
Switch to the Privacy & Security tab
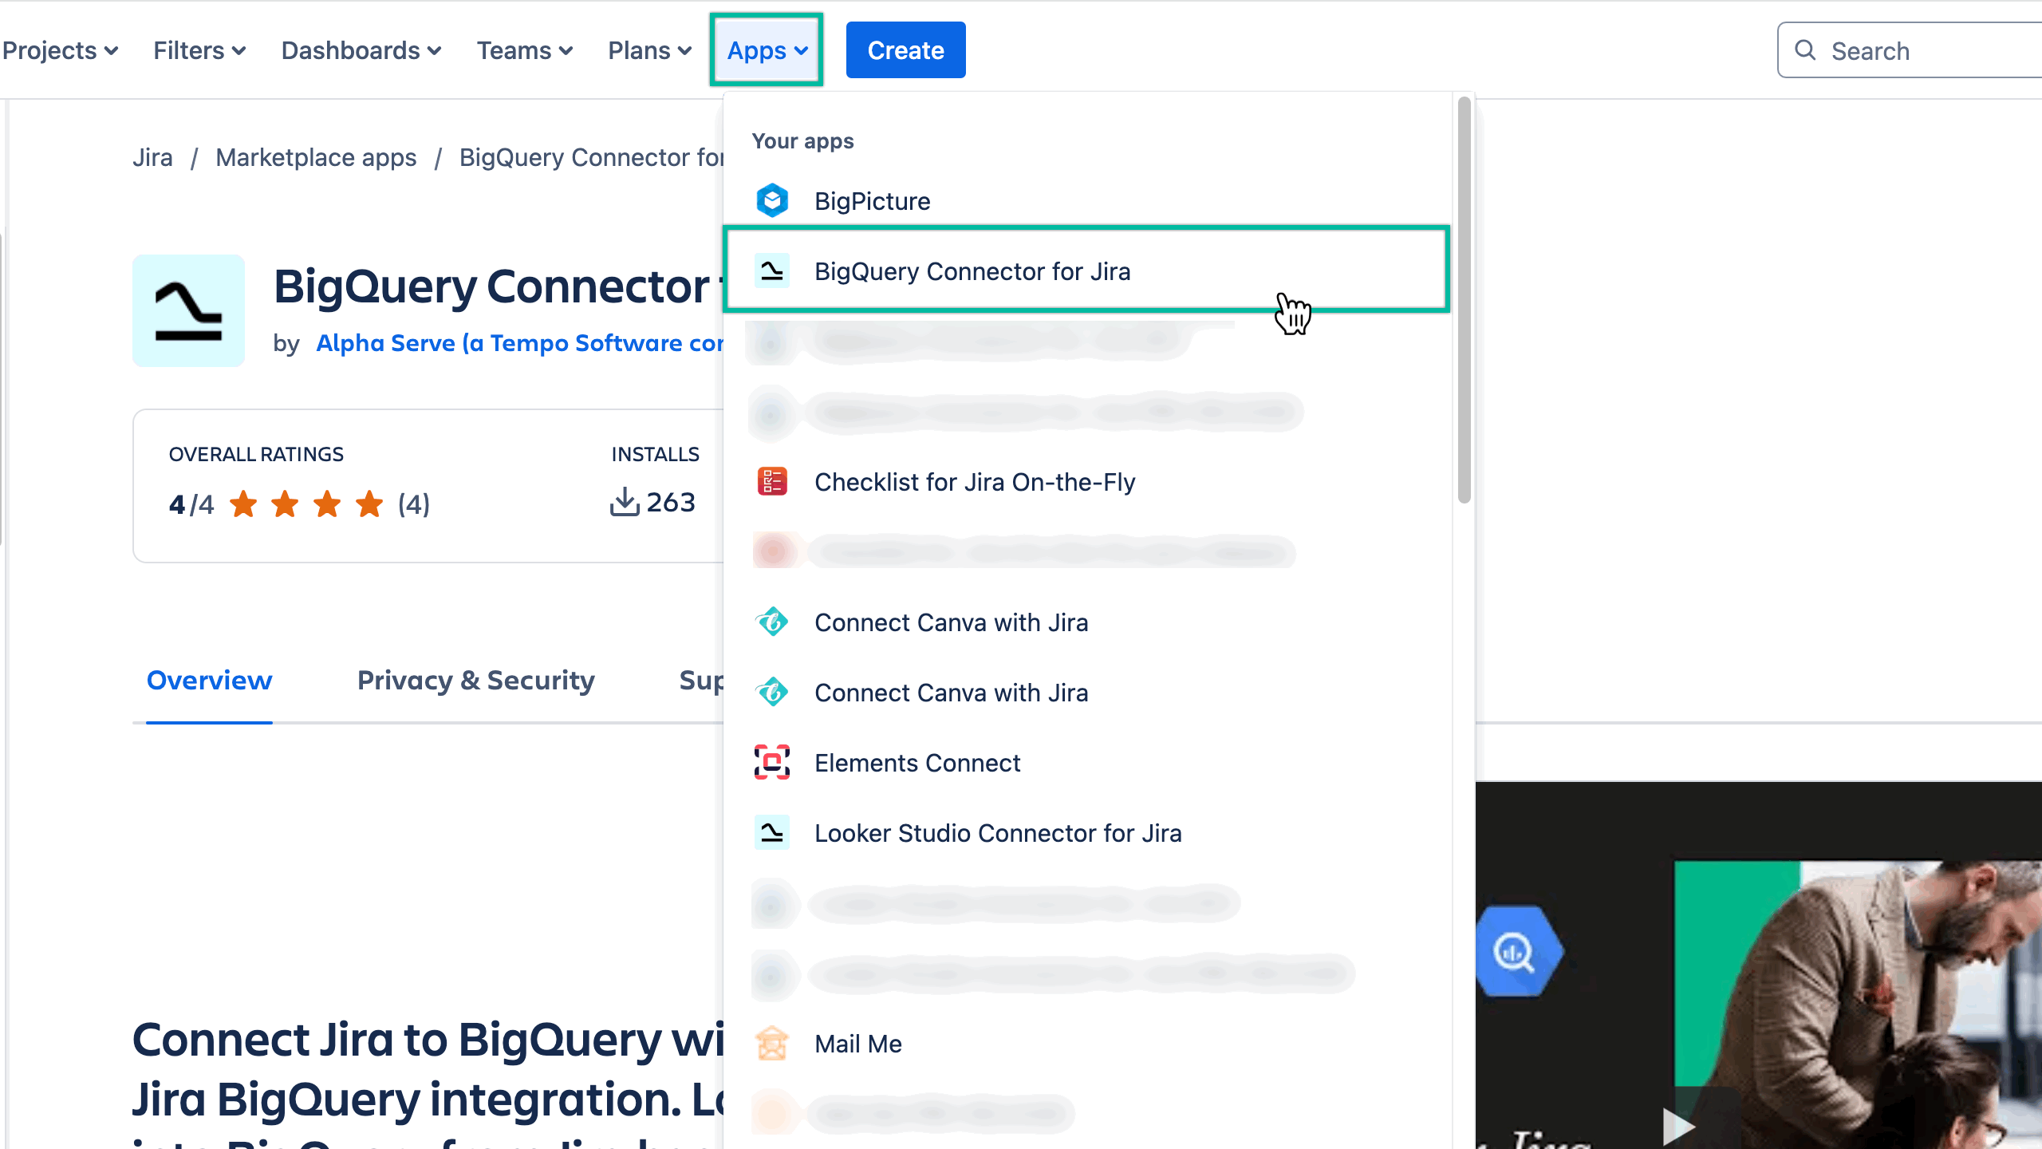[x=475, y=681]
